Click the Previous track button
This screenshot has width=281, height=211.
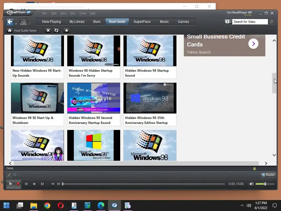[26, 184]
